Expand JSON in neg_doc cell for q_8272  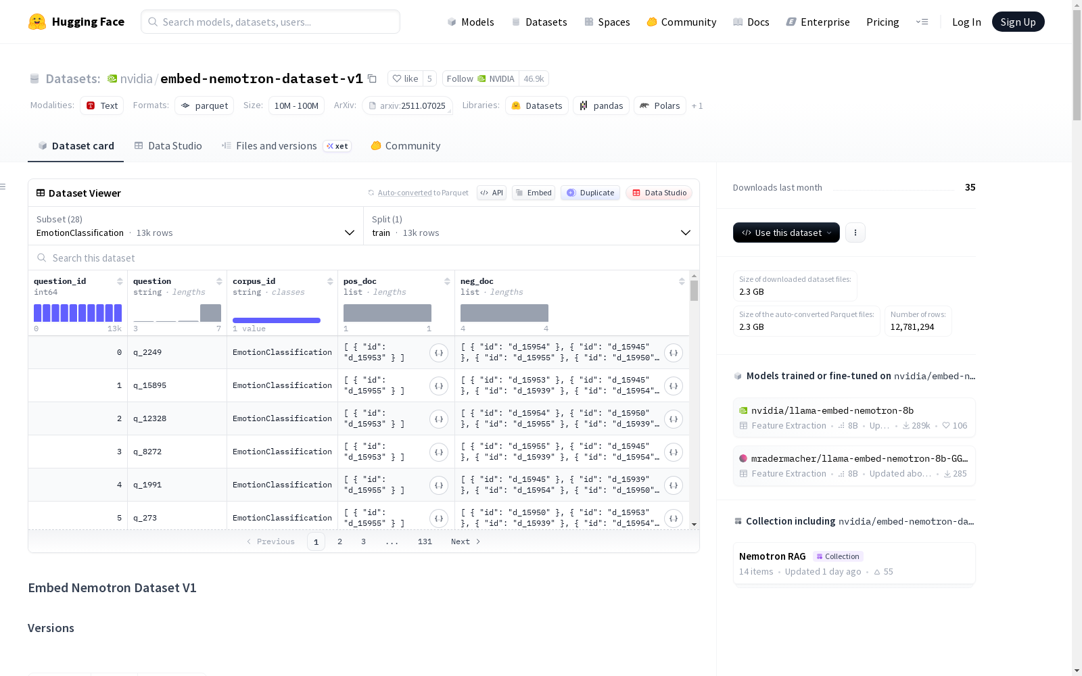point(674,452)
